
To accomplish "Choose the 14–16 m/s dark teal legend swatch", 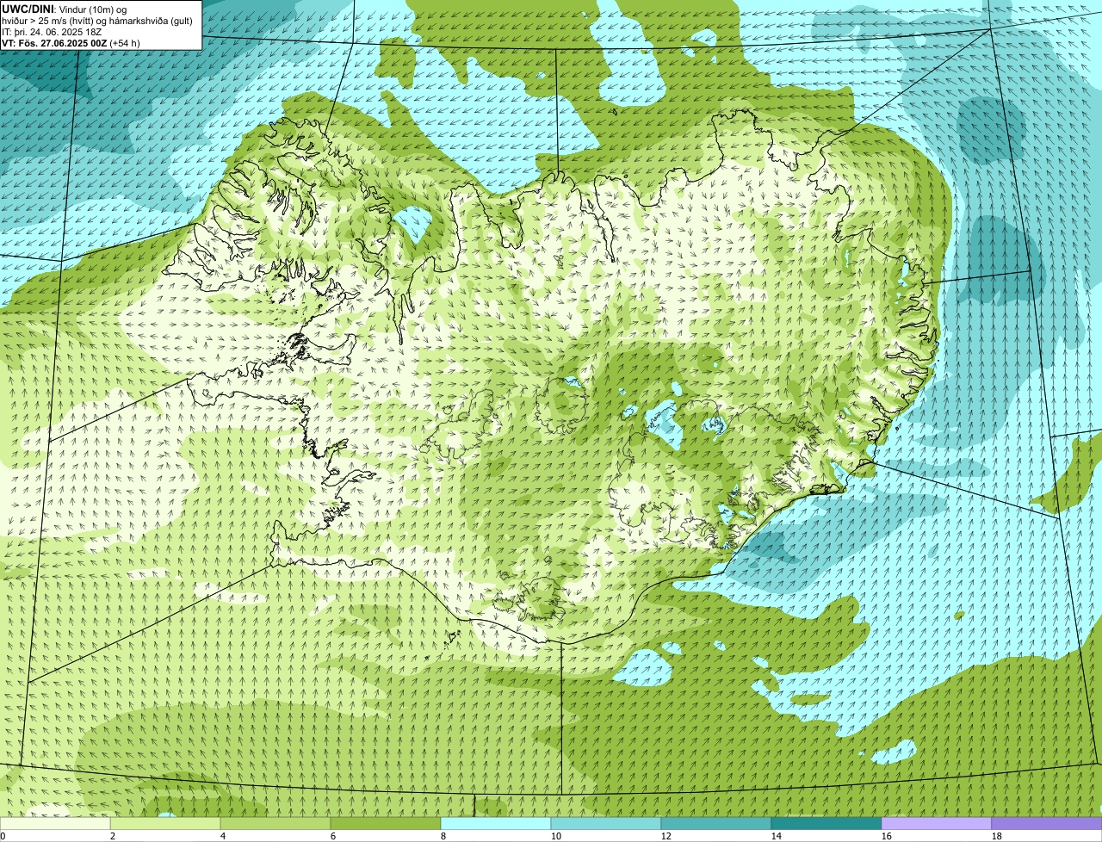I will [826, 824].
